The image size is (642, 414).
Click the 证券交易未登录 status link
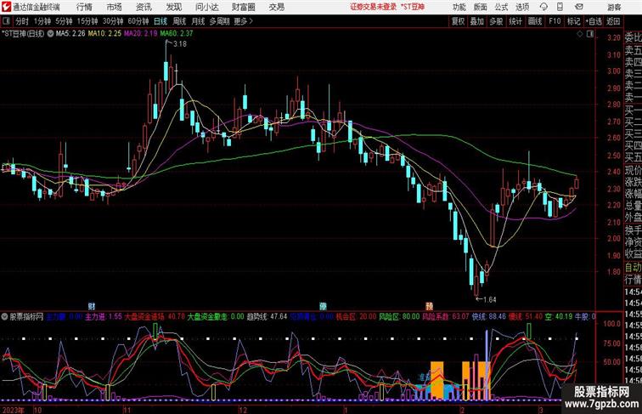[x=373, y=7]
